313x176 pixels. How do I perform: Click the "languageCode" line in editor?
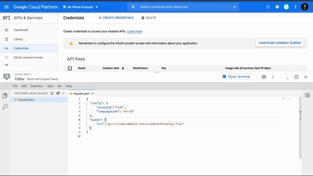pyautogui.click(x=115, y=111)
